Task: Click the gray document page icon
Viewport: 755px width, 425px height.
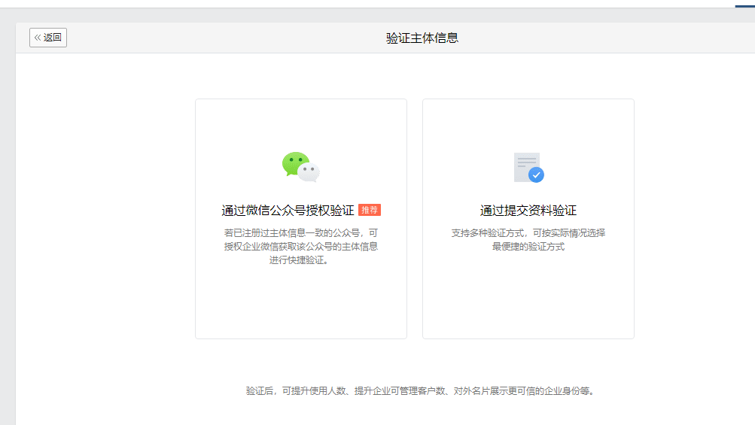Action: 525,165
